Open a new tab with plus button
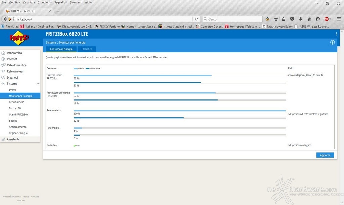The width and height of the screenshot is (344, 205). tap(58, 11)
